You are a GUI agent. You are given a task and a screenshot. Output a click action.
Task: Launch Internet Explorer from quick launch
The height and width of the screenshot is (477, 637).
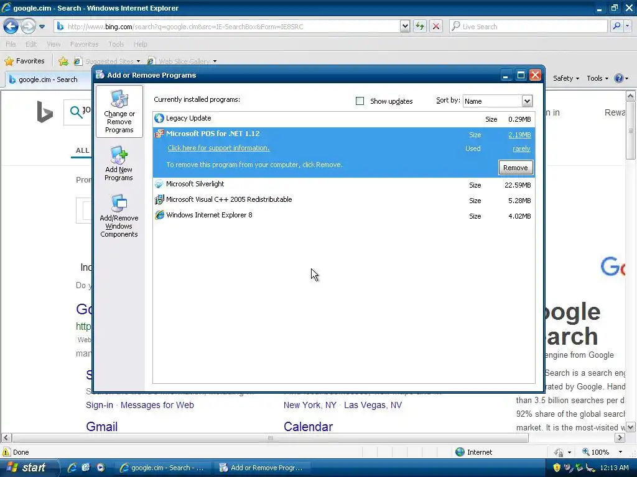point(72,468)
